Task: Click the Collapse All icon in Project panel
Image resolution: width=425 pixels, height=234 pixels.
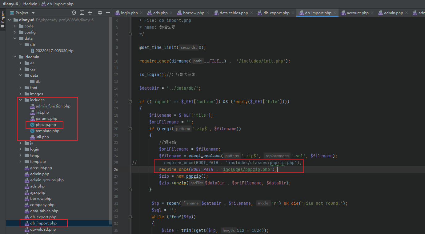Action: [90, 13]
